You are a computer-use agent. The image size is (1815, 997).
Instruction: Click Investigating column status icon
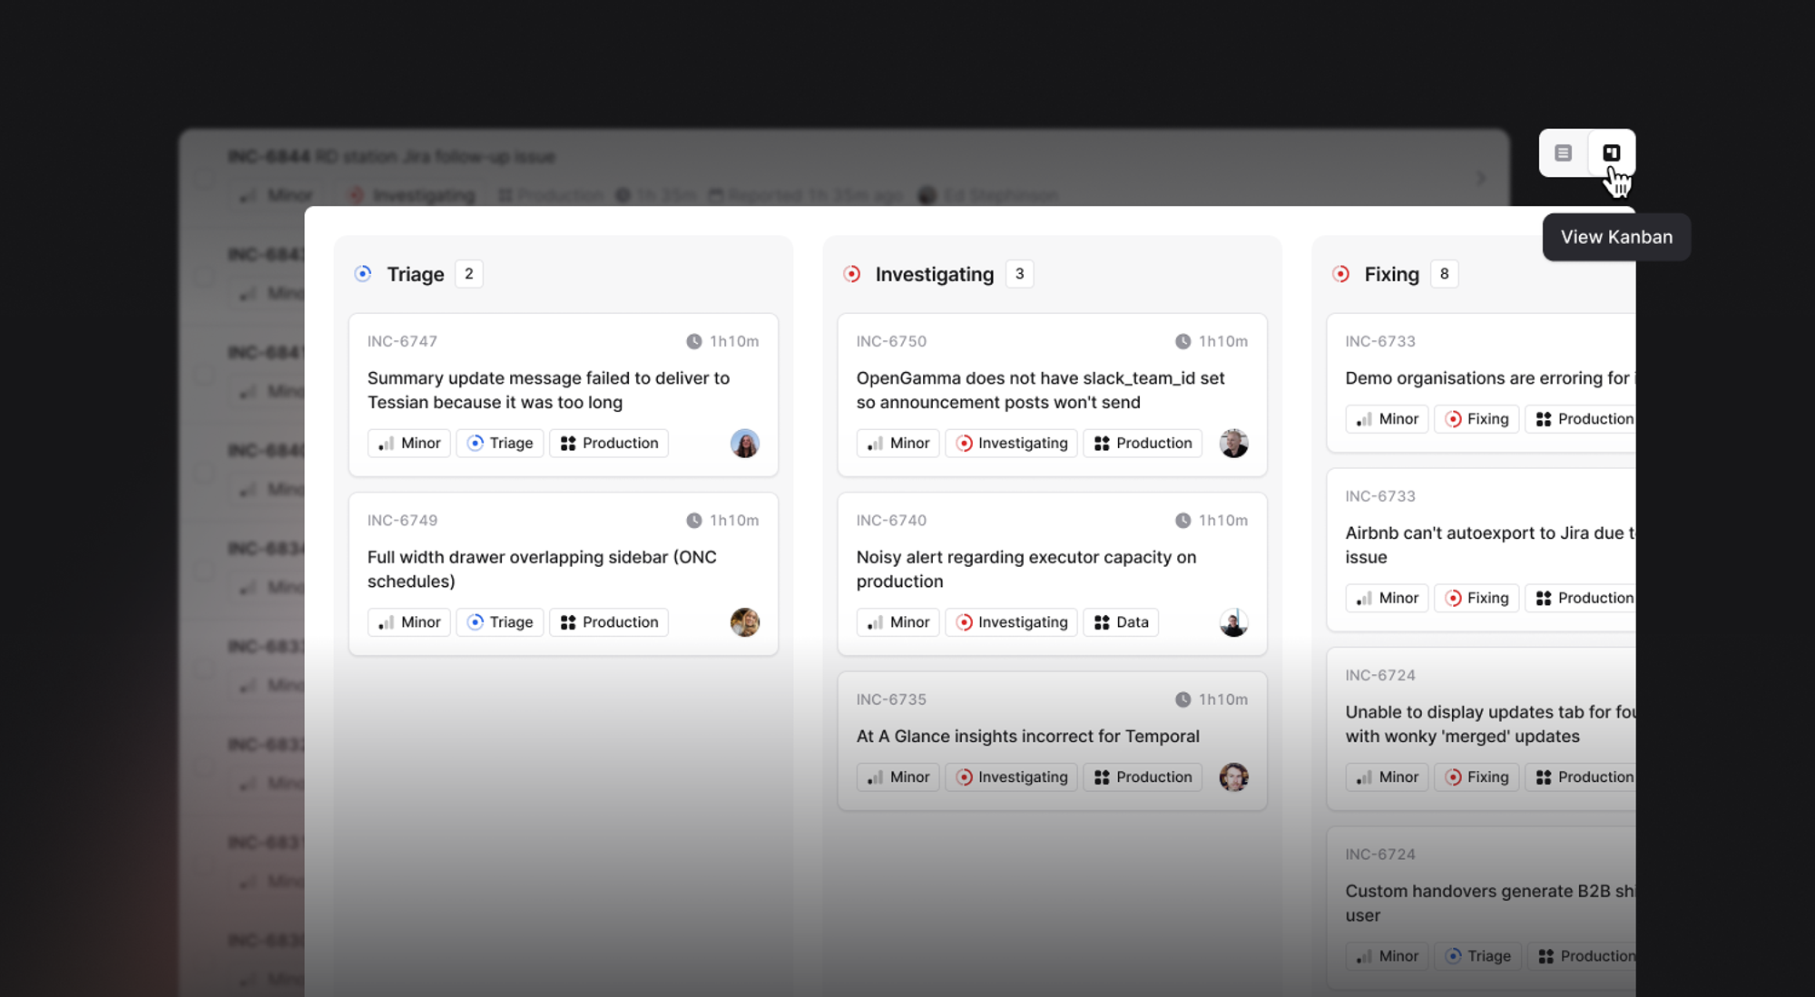pyautogui.click(x=851, y=274)
